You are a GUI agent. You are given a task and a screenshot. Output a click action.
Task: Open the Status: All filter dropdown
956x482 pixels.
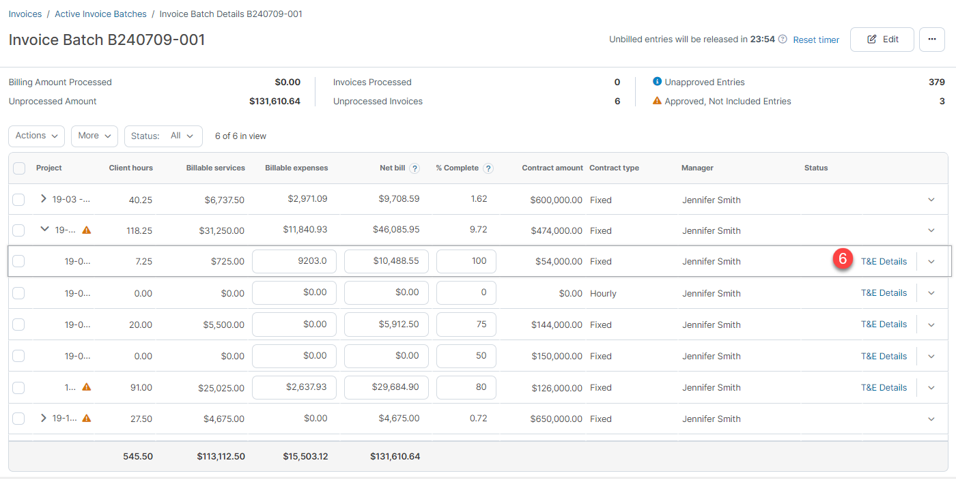(x=163, y=136)
